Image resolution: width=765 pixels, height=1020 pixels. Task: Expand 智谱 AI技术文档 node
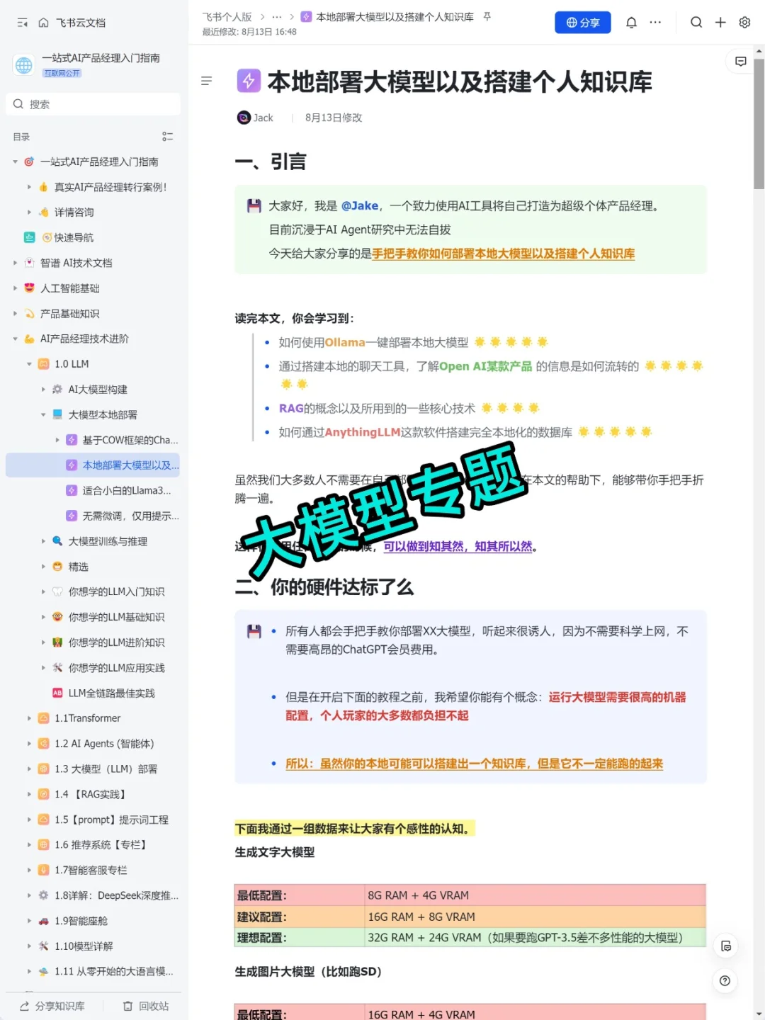15,263
